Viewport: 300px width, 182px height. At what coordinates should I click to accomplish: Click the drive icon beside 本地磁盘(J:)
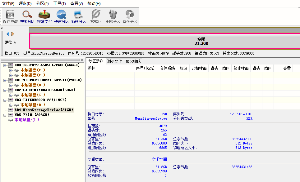point(11,120)
